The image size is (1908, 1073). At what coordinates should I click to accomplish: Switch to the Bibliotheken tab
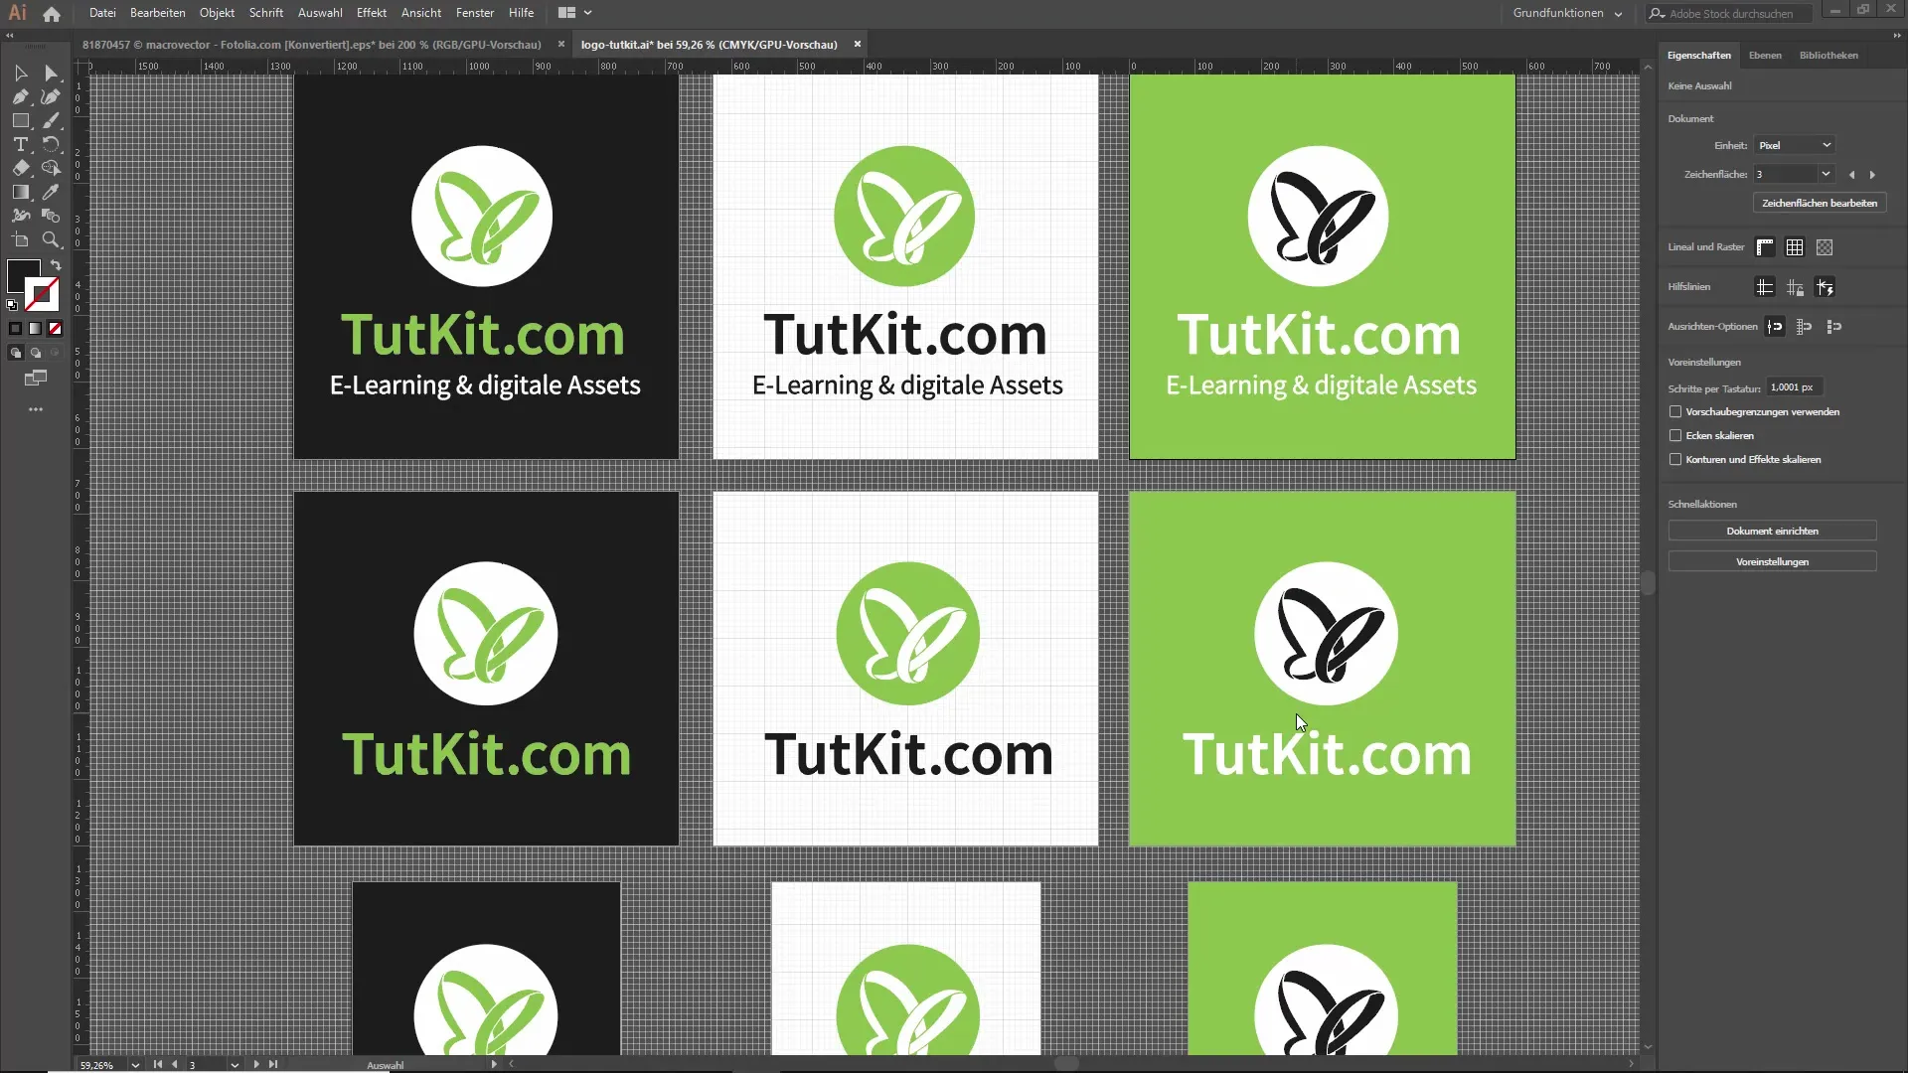(x=1828, y=56)
